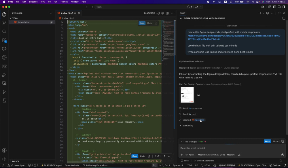The image size is (288, 168).
Task: Open the Default Approvals dropdown
Action: tap(204, 161)
